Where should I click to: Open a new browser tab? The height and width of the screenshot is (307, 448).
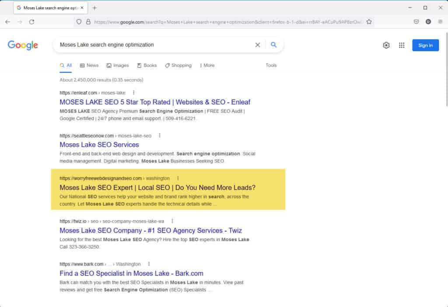click(x=94, y=8)
